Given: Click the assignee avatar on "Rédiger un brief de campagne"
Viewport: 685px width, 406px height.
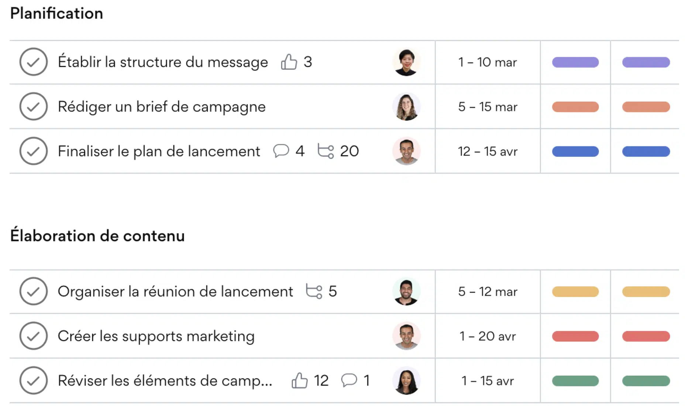Looking at the screenshot, I should [x=406, y=107].
